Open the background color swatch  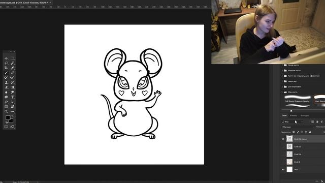[11, 121]
